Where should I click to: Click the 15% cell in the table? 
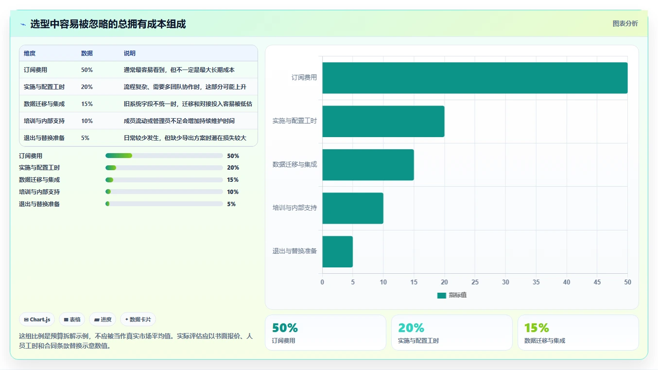pos(87,104)
